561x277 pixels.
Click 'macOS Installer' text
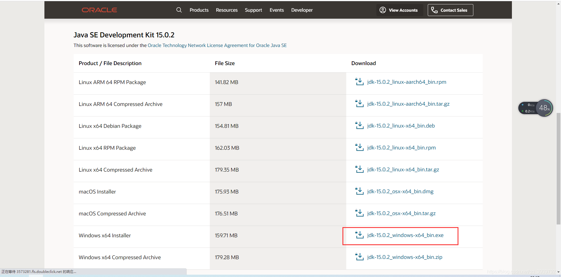tap(97, 192)
